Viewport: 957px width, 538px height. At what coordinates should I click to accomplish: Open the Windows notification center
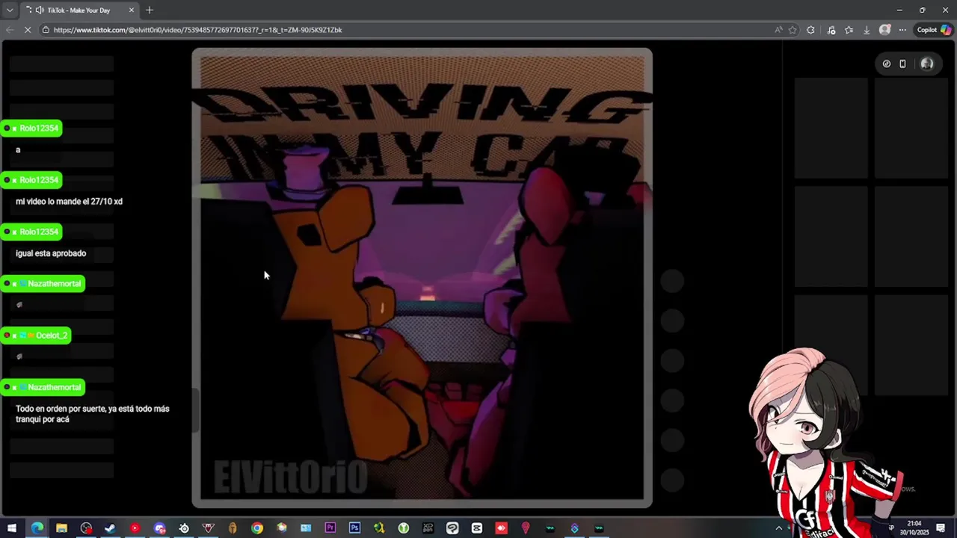coord(941,528)
